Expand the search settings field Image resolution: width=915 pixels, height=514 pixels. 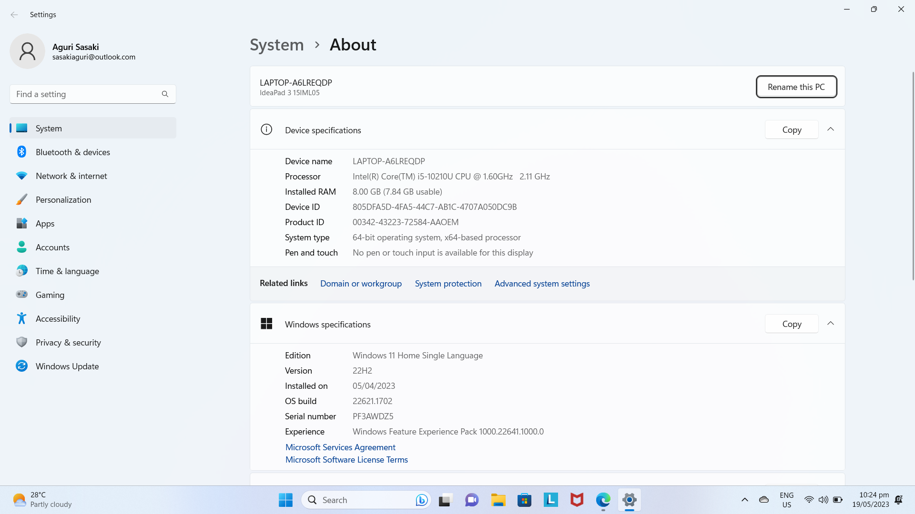coord(92,94)
